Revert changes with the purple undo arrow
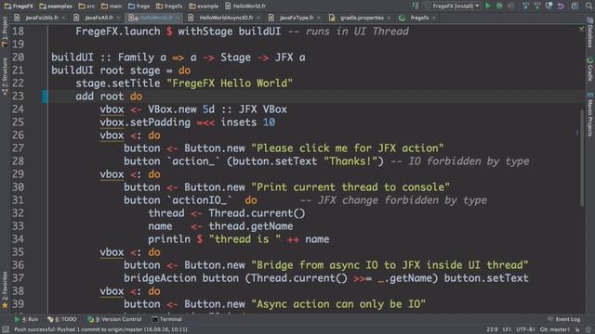Screen dimensions: 595x334 coord(561,6)
